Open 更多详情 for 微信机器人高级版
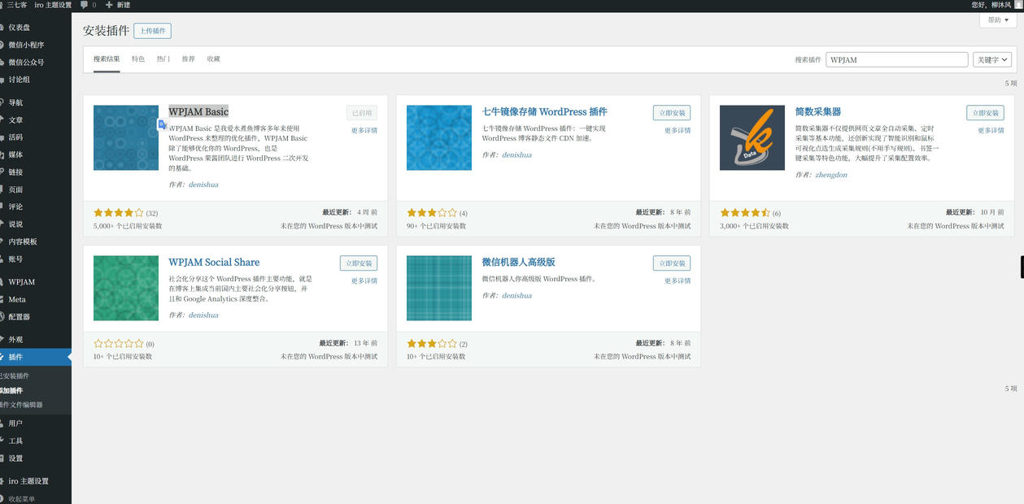The image size is (1024, 504). click(x=678, y=280)
